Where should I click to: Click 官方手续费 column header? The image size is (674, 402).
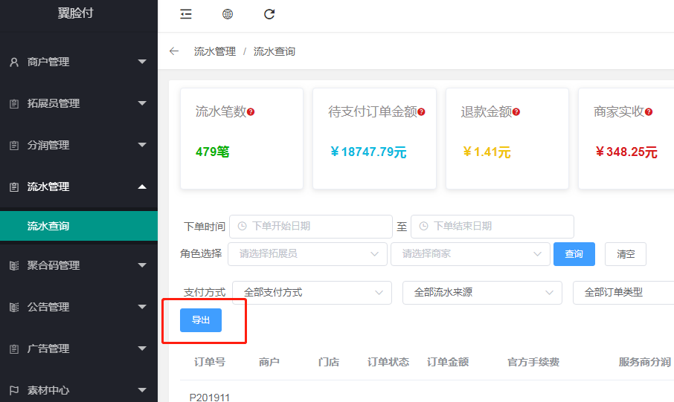[x=533, y=362]
